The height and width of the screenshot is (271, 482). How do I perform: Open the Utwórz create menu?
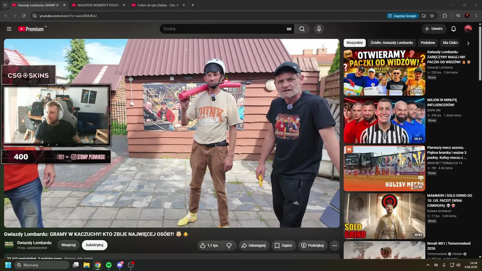click(x=434, y=29)
